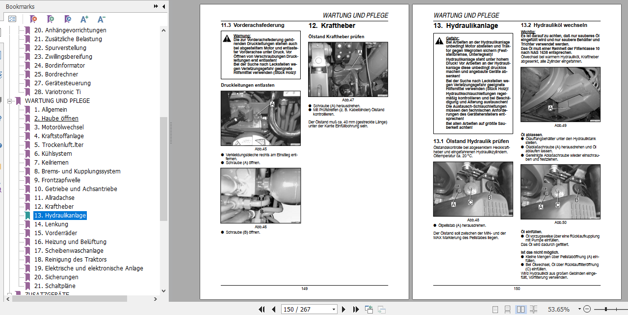The width and height of the screenshot is (628, 315).
Task: Select continuous facing page view
Action: pos(533,309)
